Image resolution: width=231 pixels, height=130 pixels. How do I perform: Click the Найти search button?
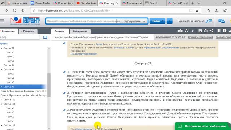coord(157,21)
